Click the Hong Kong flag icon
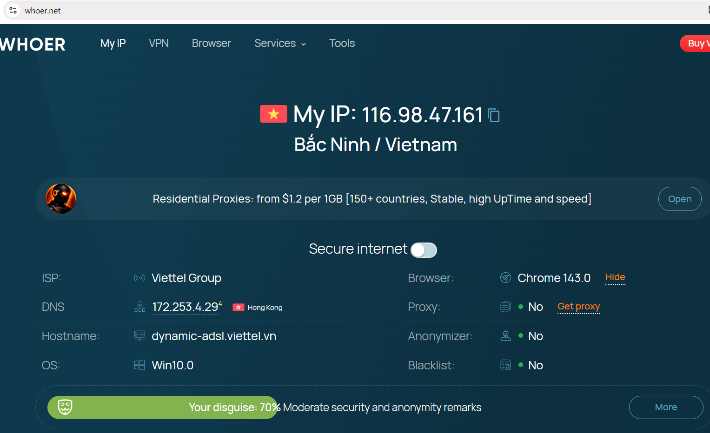Viewport: 710px width, 433px height. [x=239, y=308]
